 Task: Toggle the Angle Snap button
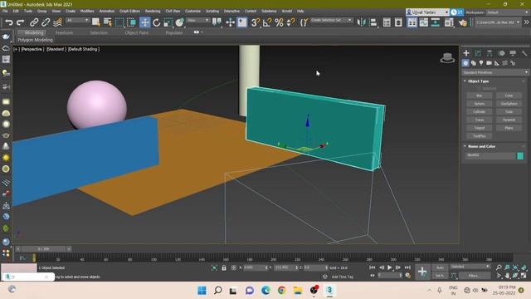(x=267, y=22)
